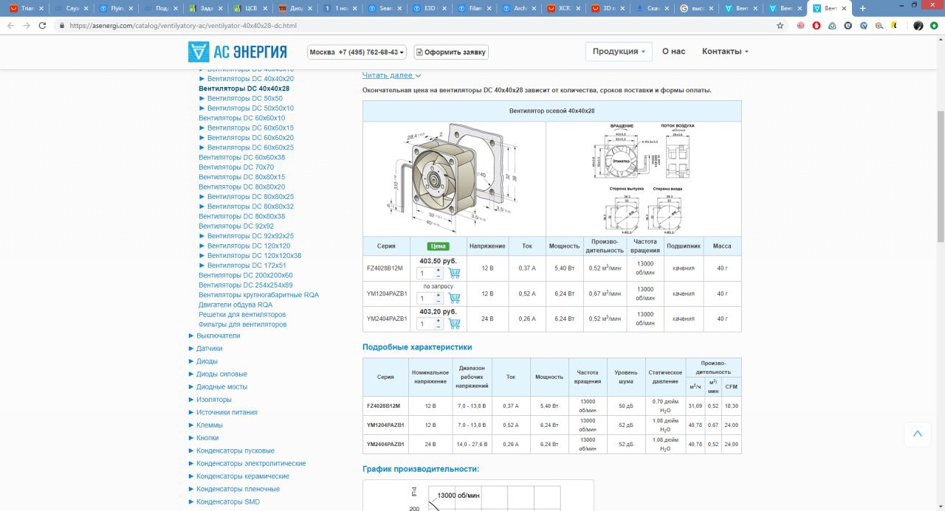Go back with browser back arrow
Viewport: 945px width, 511px height.
pyautogui.click(x=11, y=25)
